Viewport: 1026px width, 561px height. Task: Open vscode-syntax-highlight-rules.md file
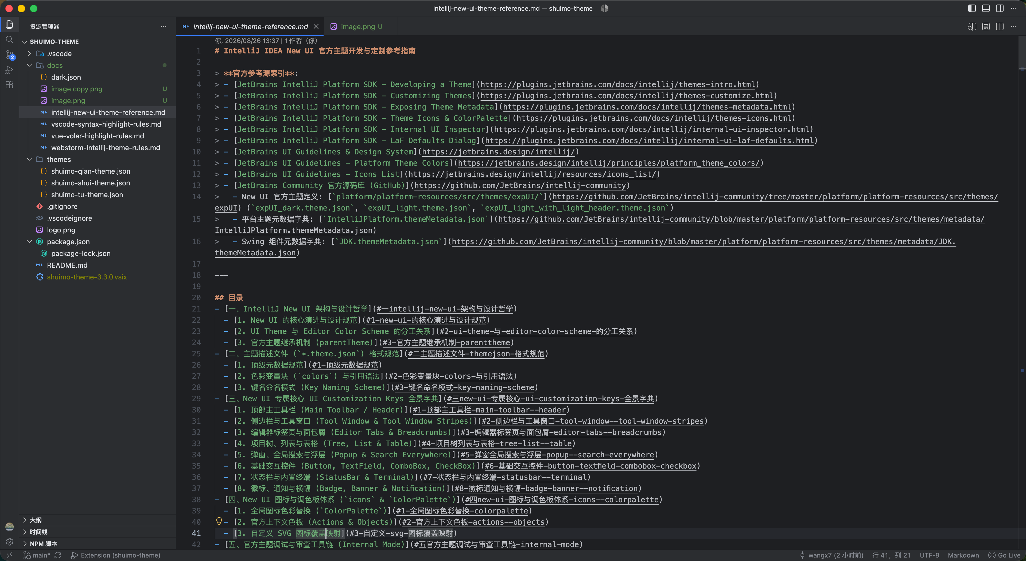97,124
